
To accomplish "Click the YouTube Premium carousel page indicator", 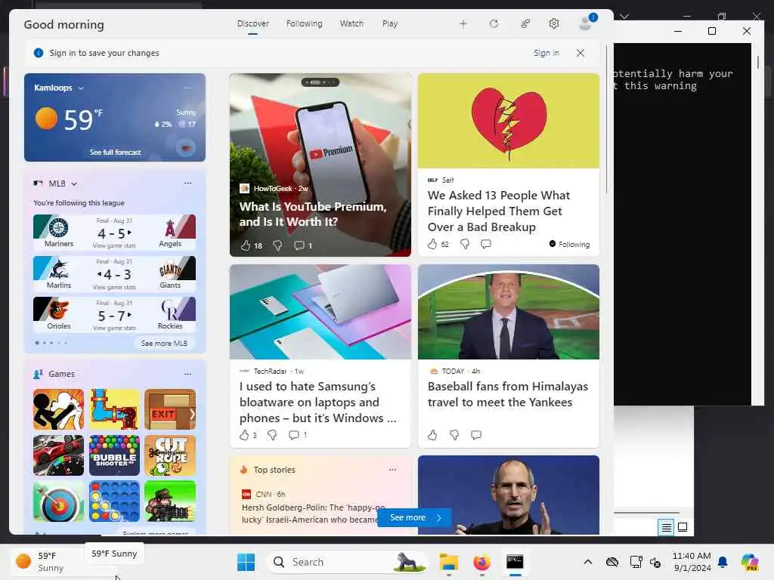I will [x=320, y=82].
